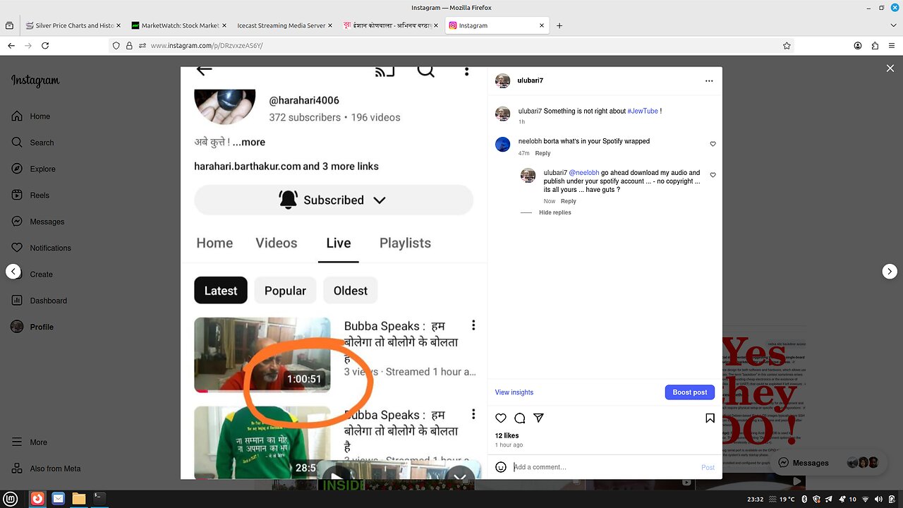Click the comment bubble icon

pos(520,418)
